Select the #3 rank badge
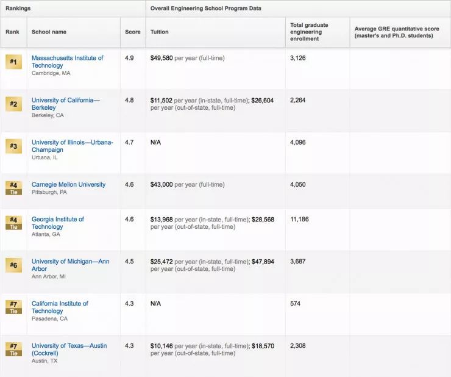The height and width of the screenshot is (377, 451). pos(13,146)
